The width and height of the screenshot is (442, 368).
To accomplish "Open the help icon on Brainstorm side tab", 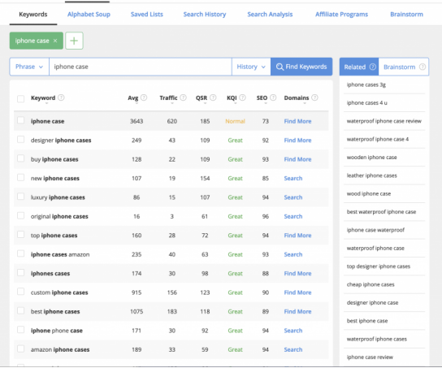I will tap(422, 67).
